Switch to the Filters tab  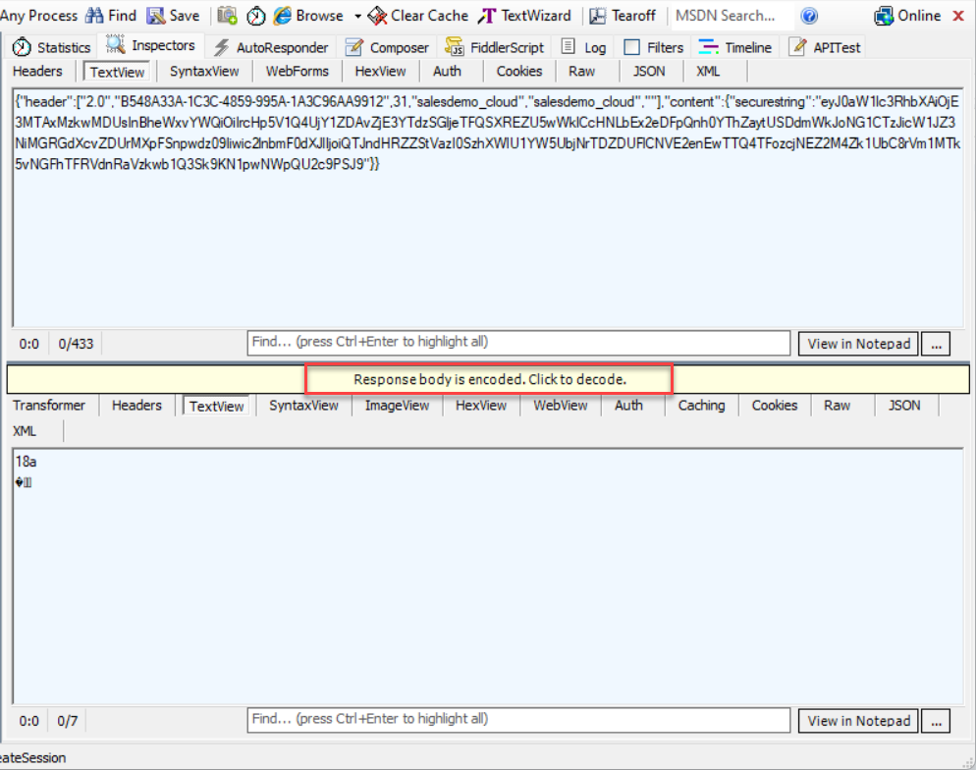click(x=654, y=47)
